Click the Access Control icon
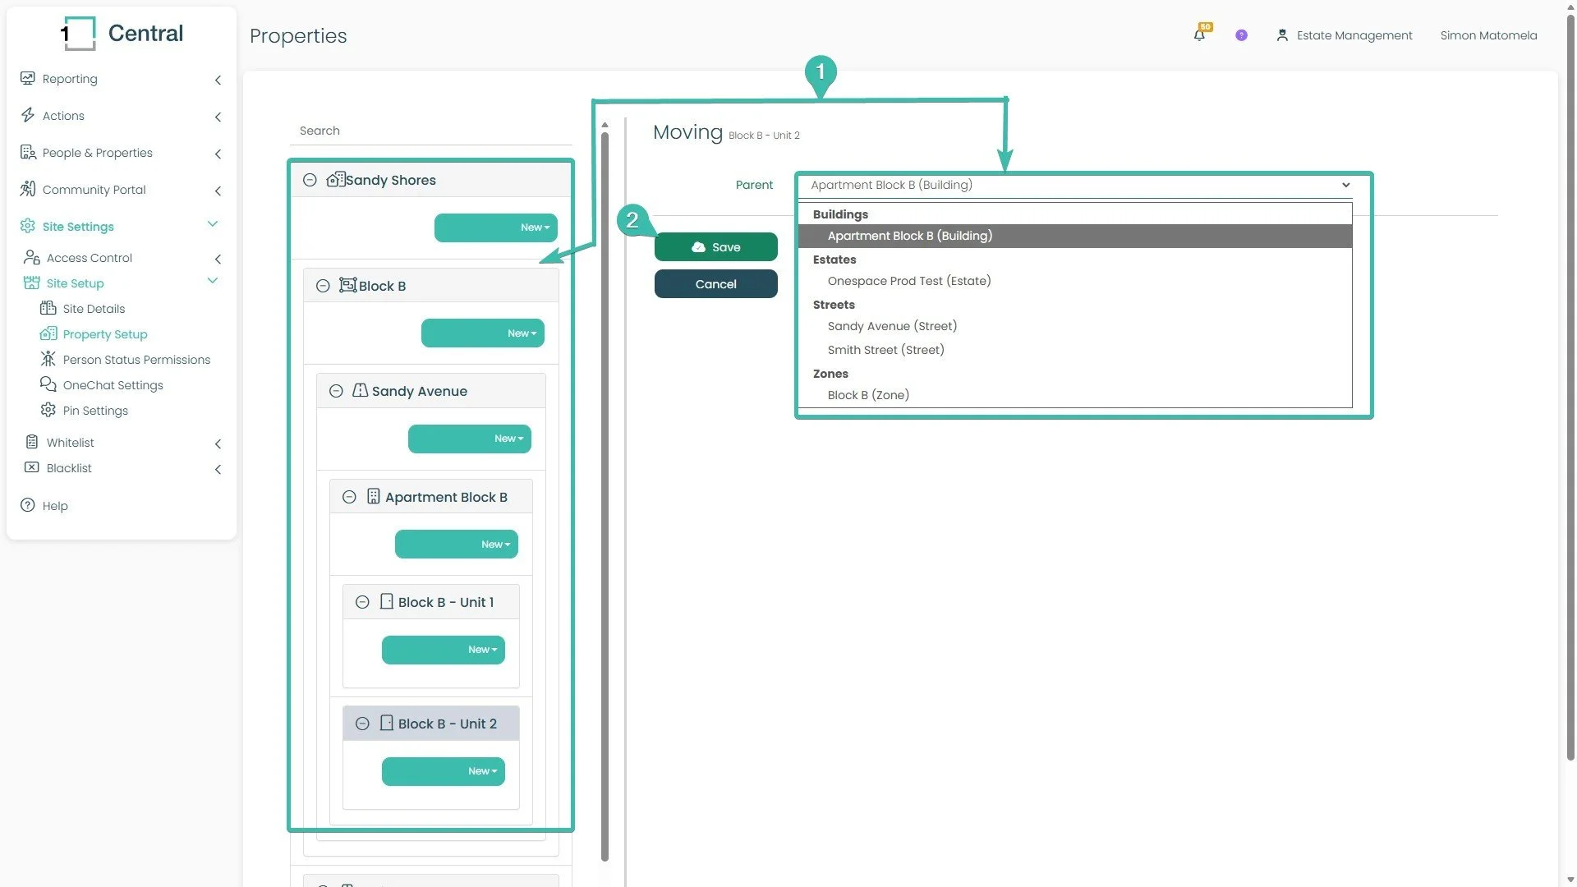The image size is (1577, 887). 32,258
